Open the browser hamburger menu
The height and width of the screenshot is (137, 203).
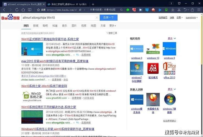[x=199, y=10]
